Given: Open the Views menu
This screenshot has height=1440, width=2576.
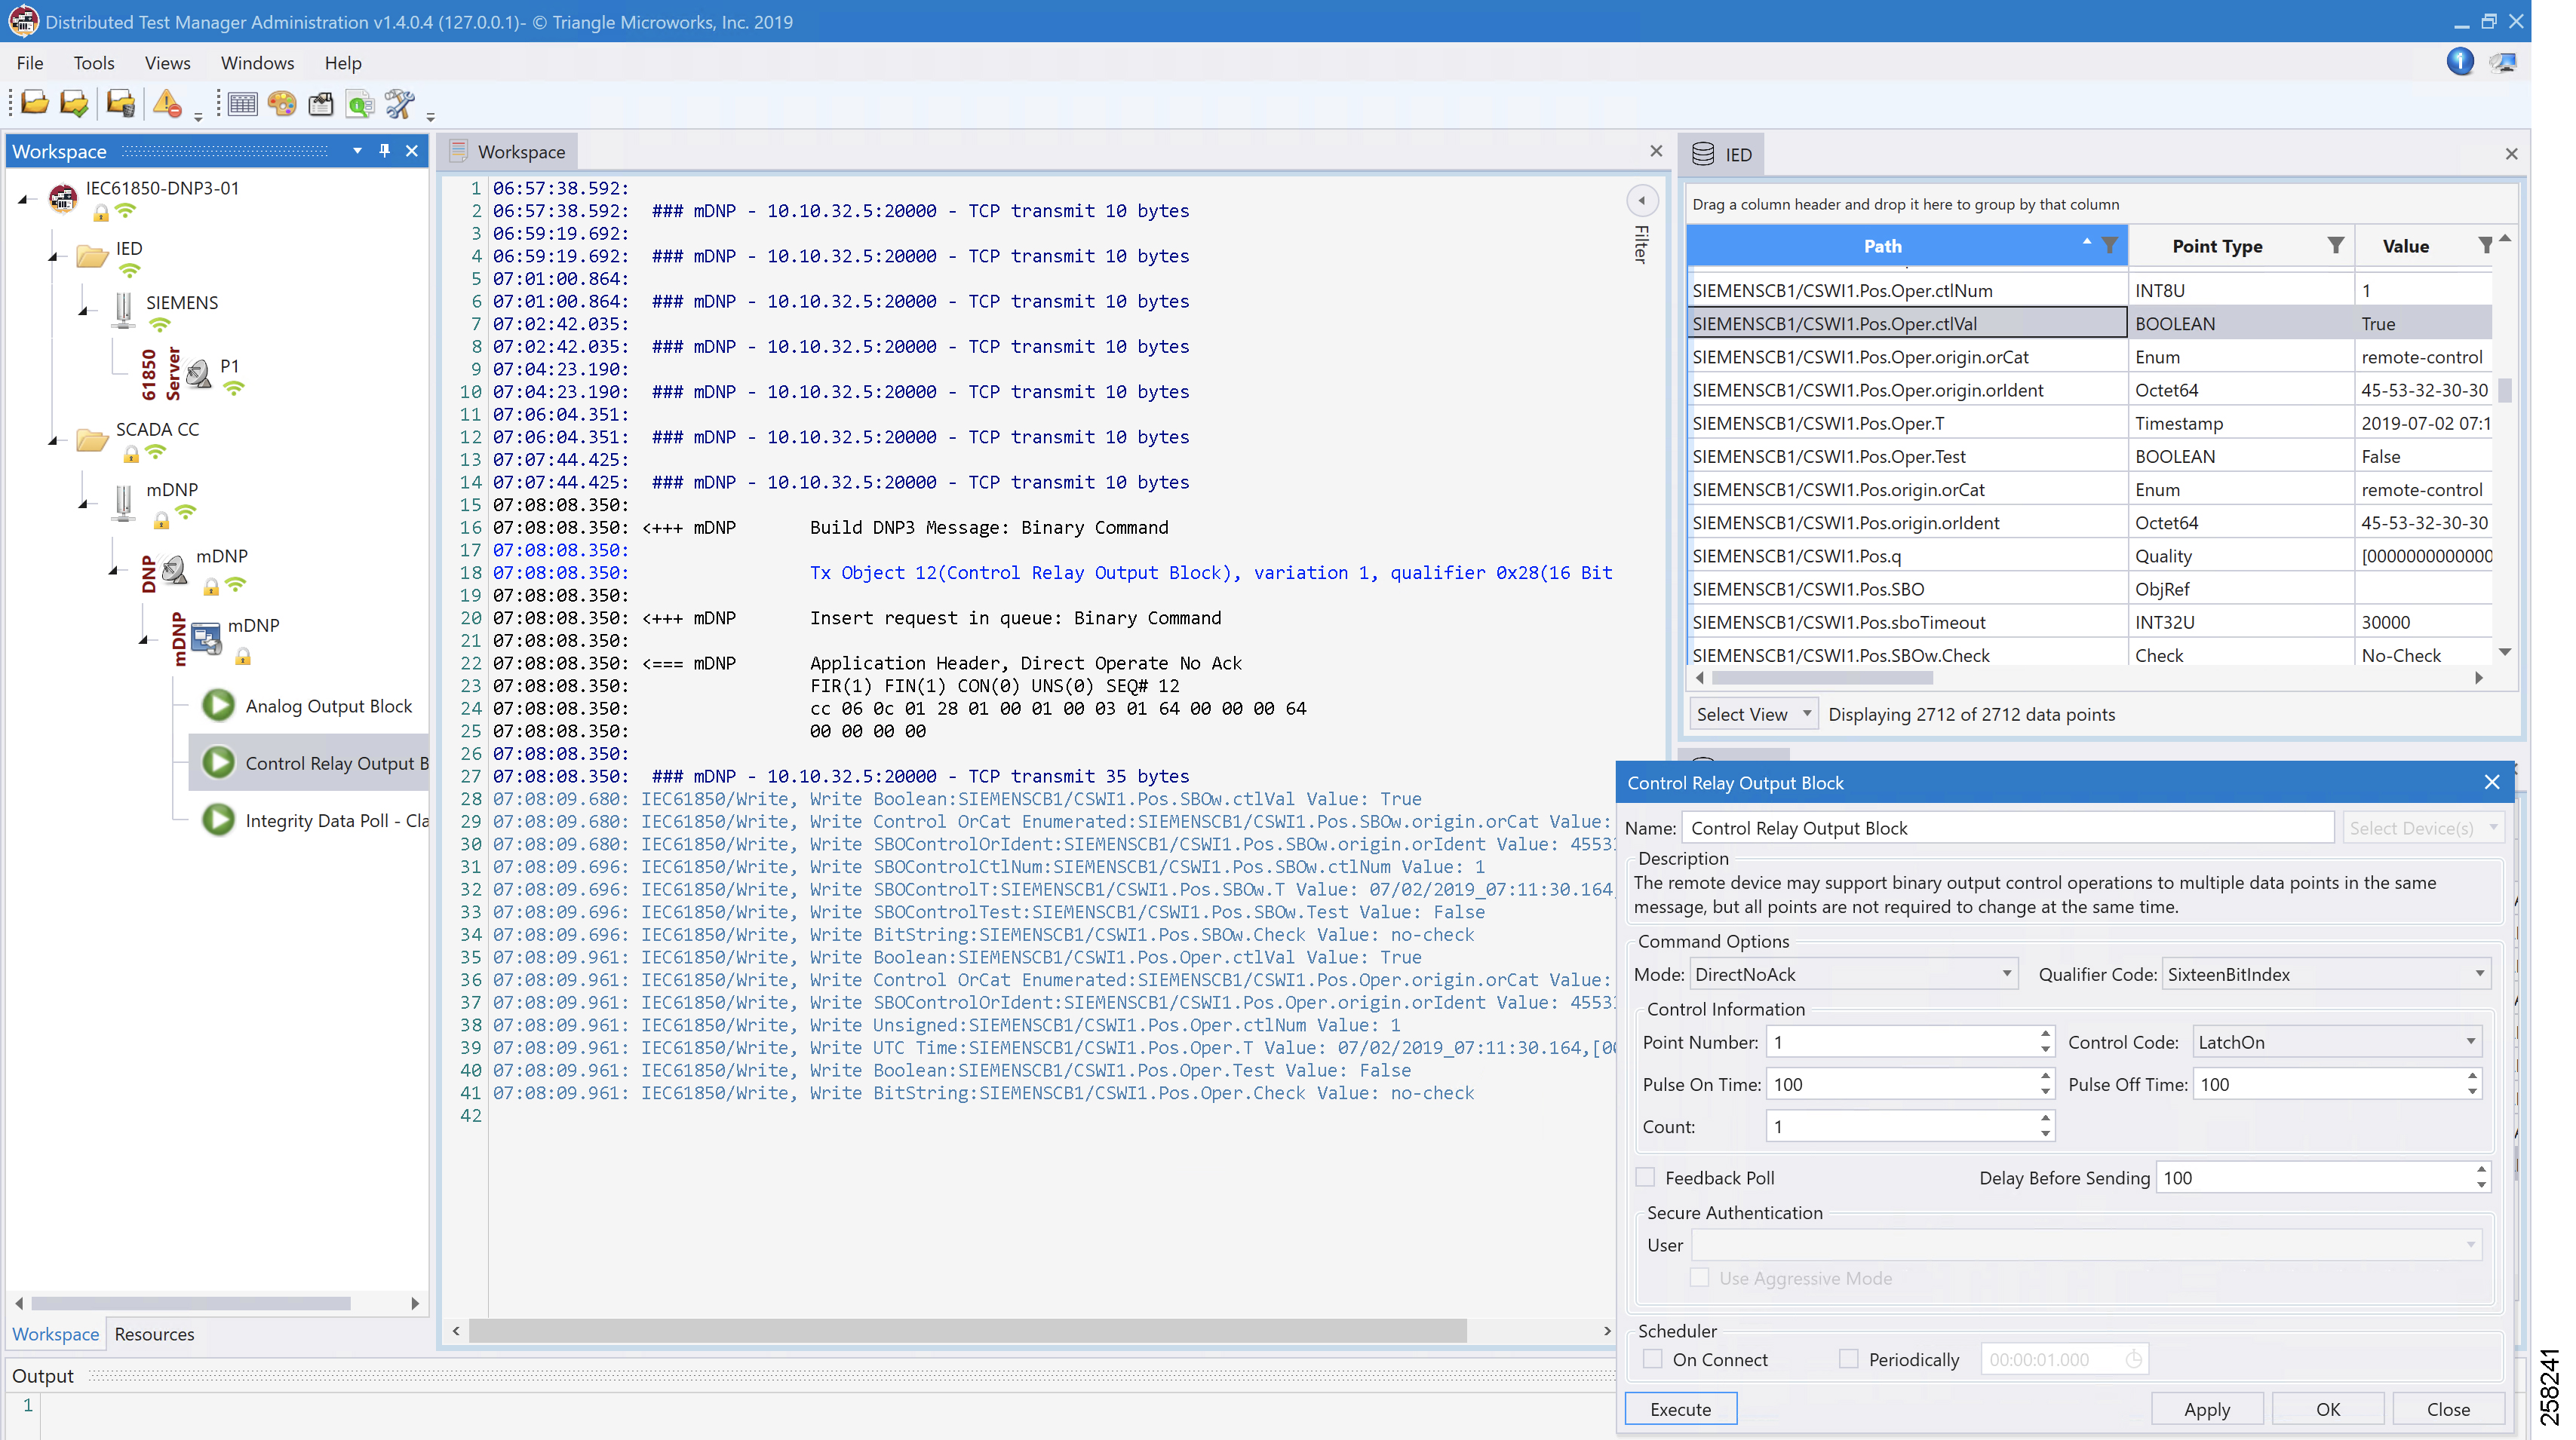Looking at the screenshot, I should coord(167,63).
